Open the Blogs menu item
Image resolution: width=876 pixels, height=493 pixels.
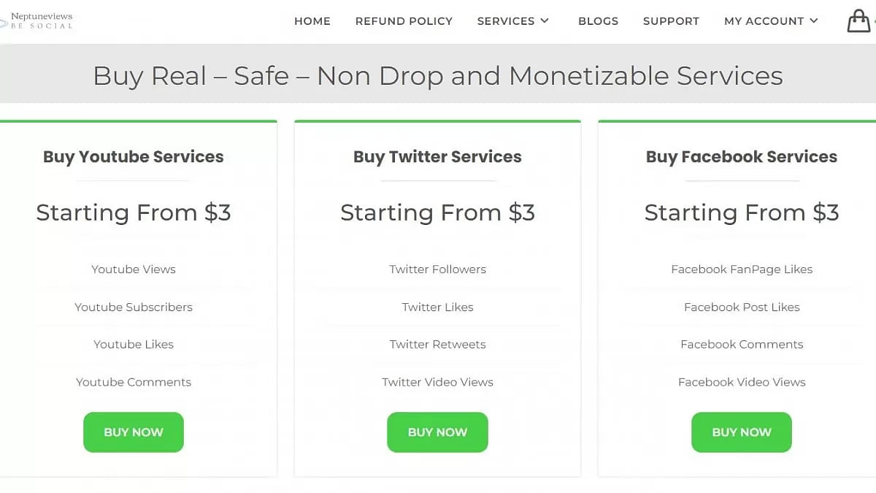598,21
